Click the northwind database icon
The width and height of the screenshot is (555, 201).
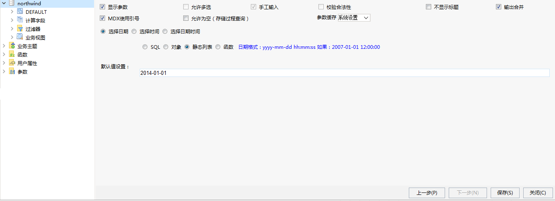click(12, 3)
